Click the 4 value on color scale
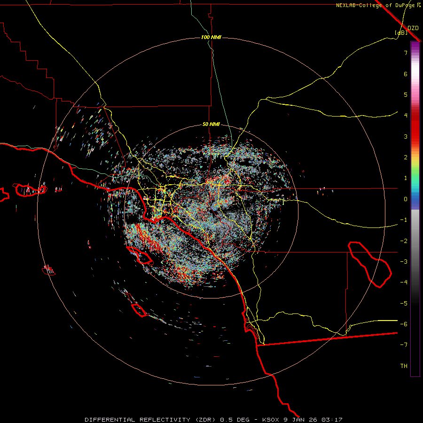The height and width of the screenshot is (423, 423). click(406, 116)
